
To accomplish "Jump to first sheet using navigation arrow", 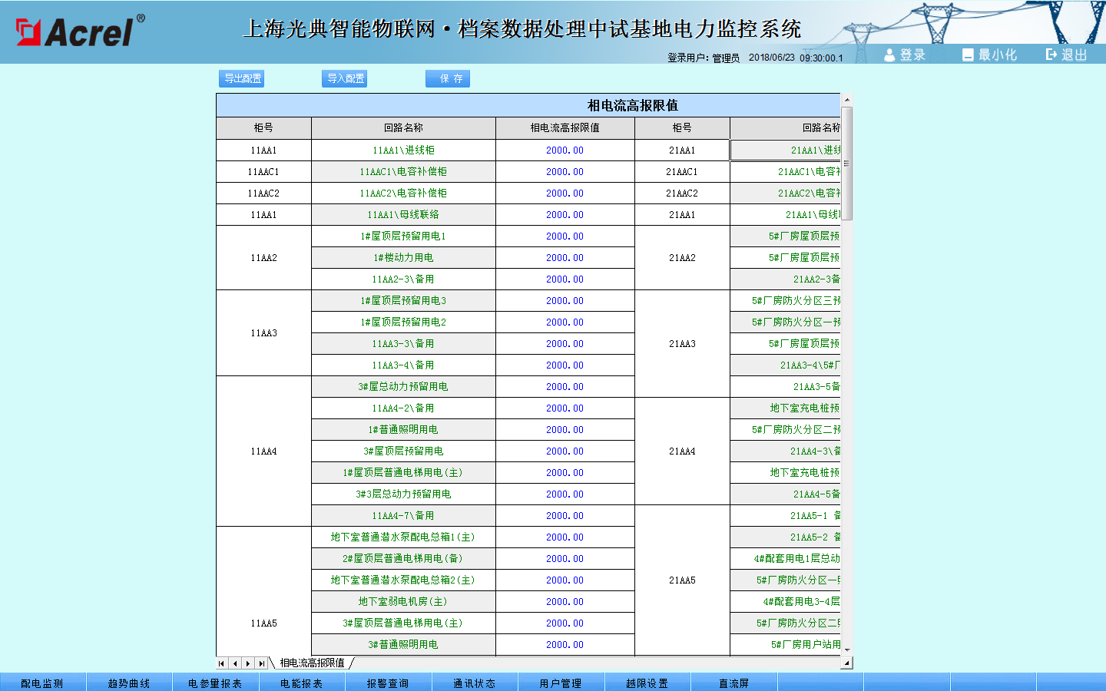I will tap(222, 663).
